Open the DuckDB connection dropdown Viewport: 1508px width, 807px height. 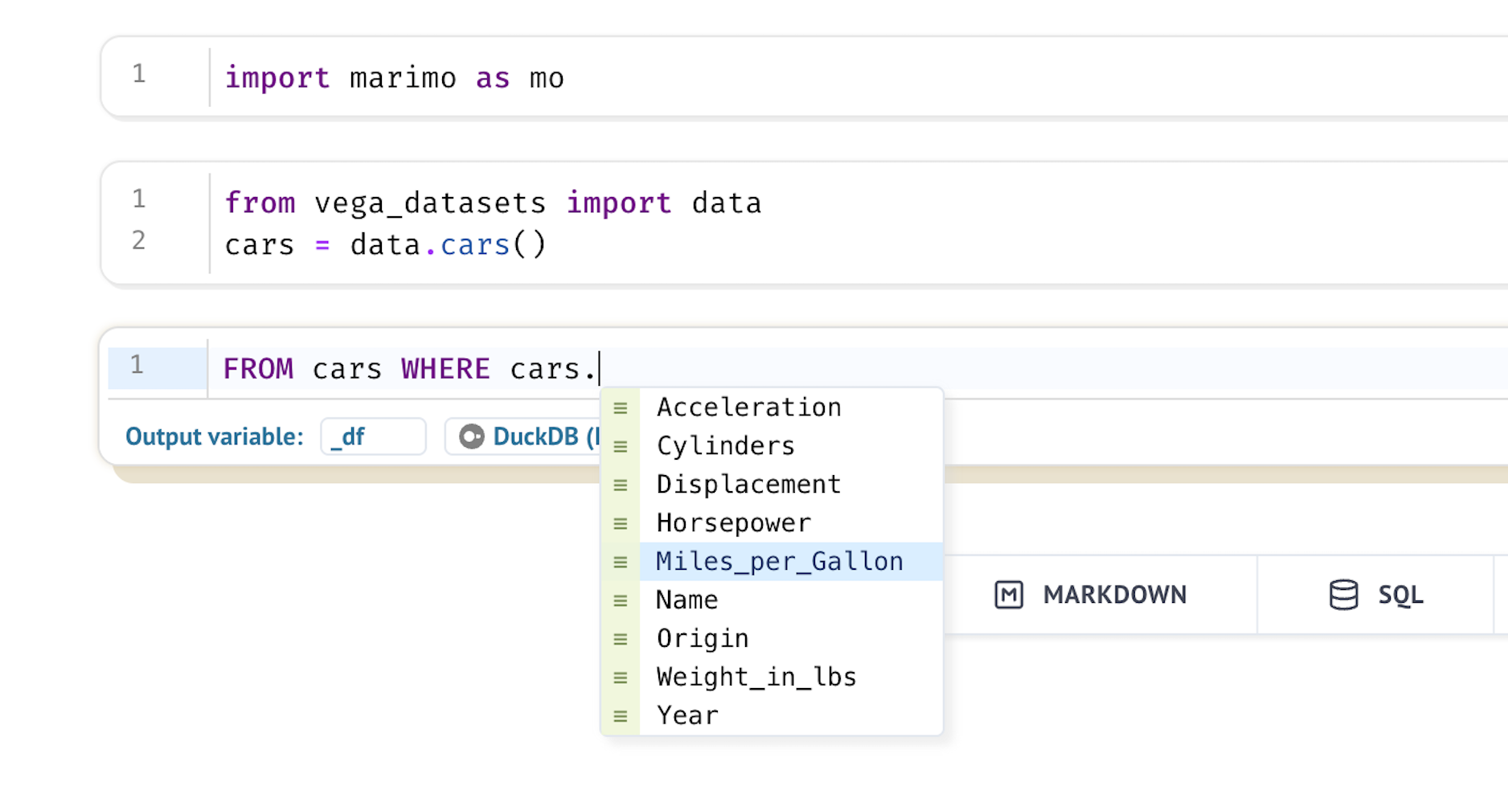pyautogui.click(x=523, y=436)
